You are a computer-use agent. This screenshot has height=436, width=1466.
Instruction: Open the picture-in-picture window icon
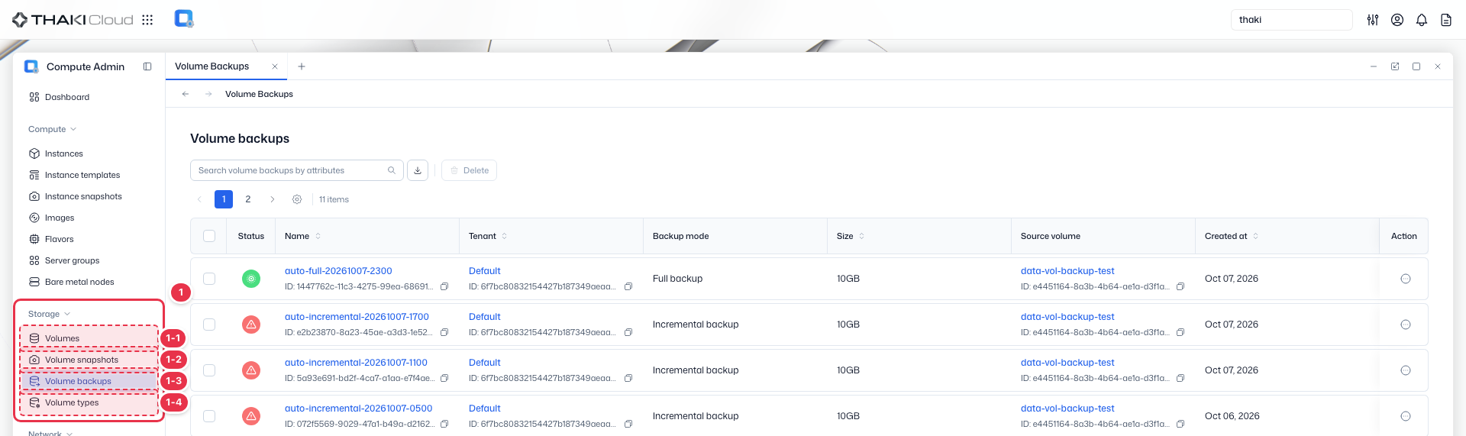pos(1395,66)
